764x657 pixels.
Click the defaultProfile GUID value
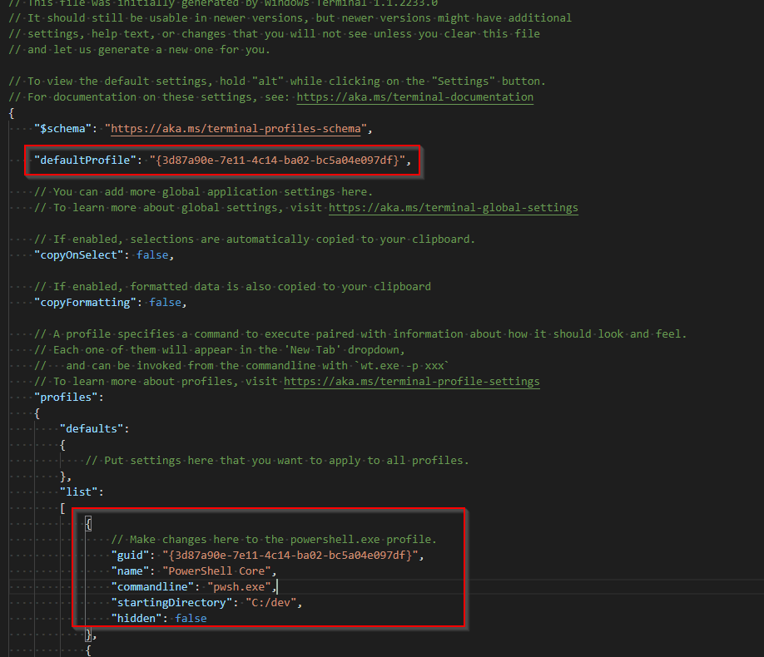tap(277, 161)
